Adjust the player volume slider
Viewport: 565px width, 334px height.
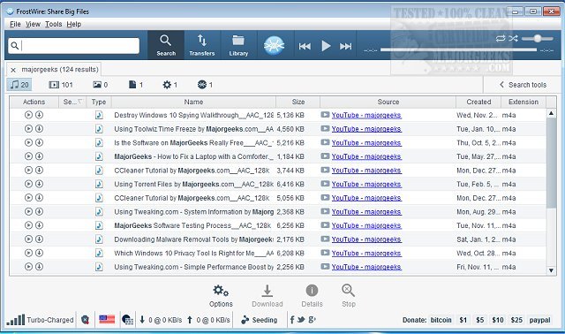tap(538, 38)
